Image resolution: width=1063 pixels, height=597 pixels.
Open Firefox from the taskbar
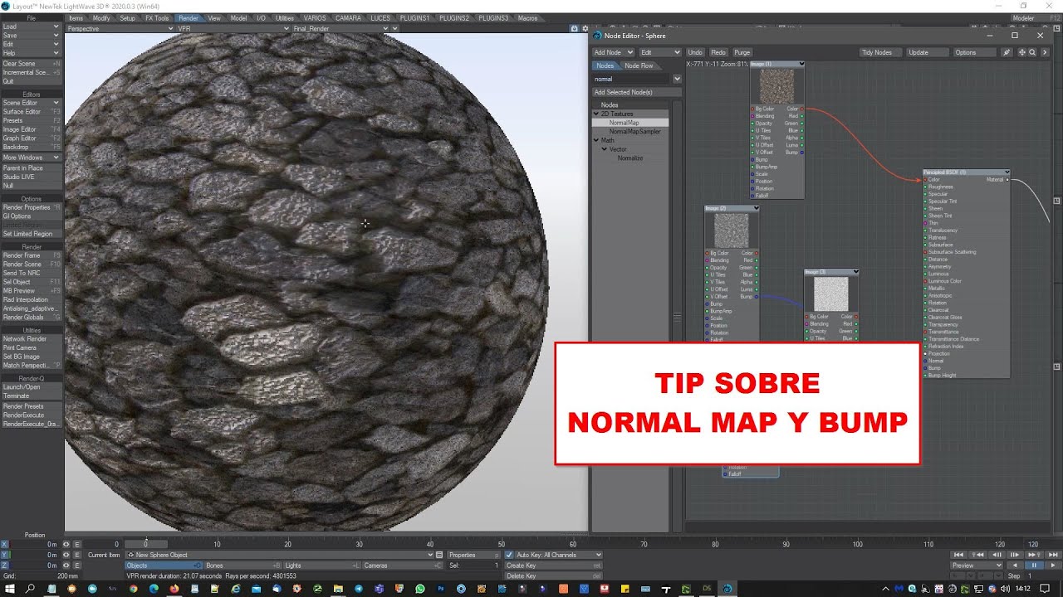[174, 589]
